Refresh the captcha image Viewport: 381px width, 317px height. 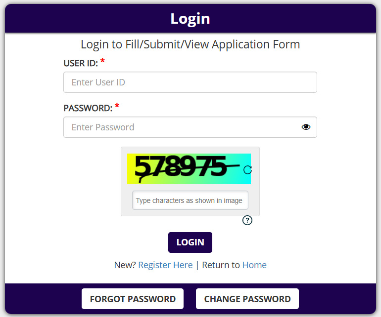(248, 170)
